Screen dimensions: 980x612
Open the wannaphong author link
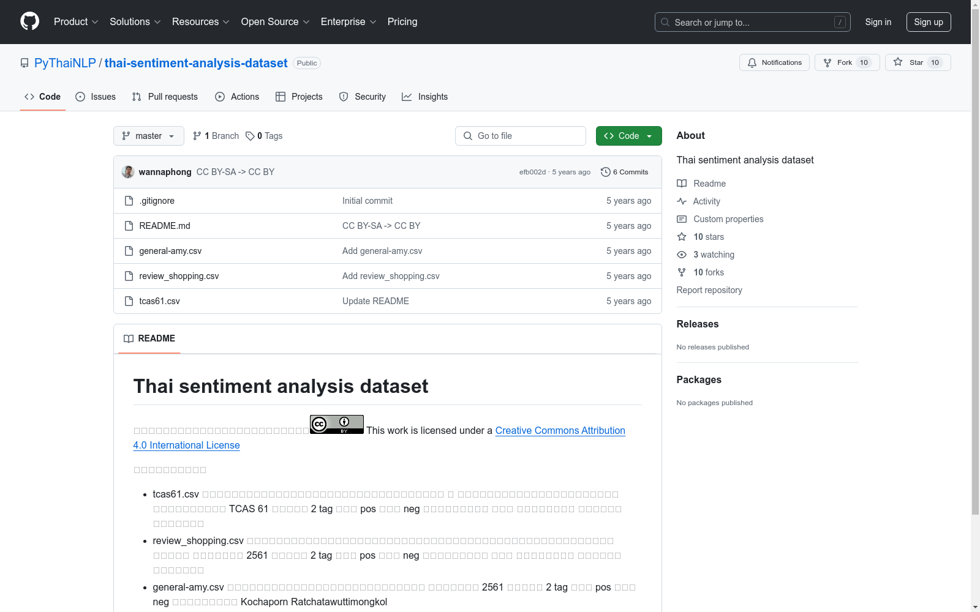165,172
